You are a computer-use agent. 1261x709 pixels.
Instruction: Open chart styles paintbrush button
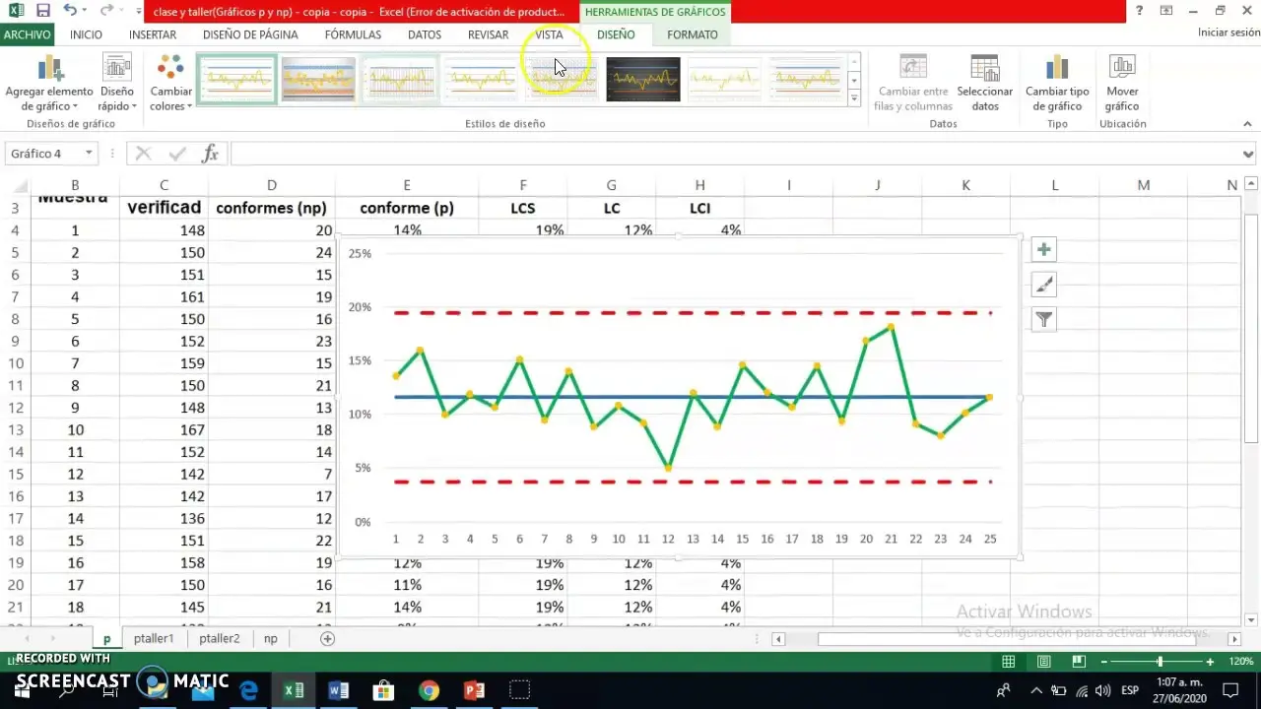click(x=1043, y=285)
